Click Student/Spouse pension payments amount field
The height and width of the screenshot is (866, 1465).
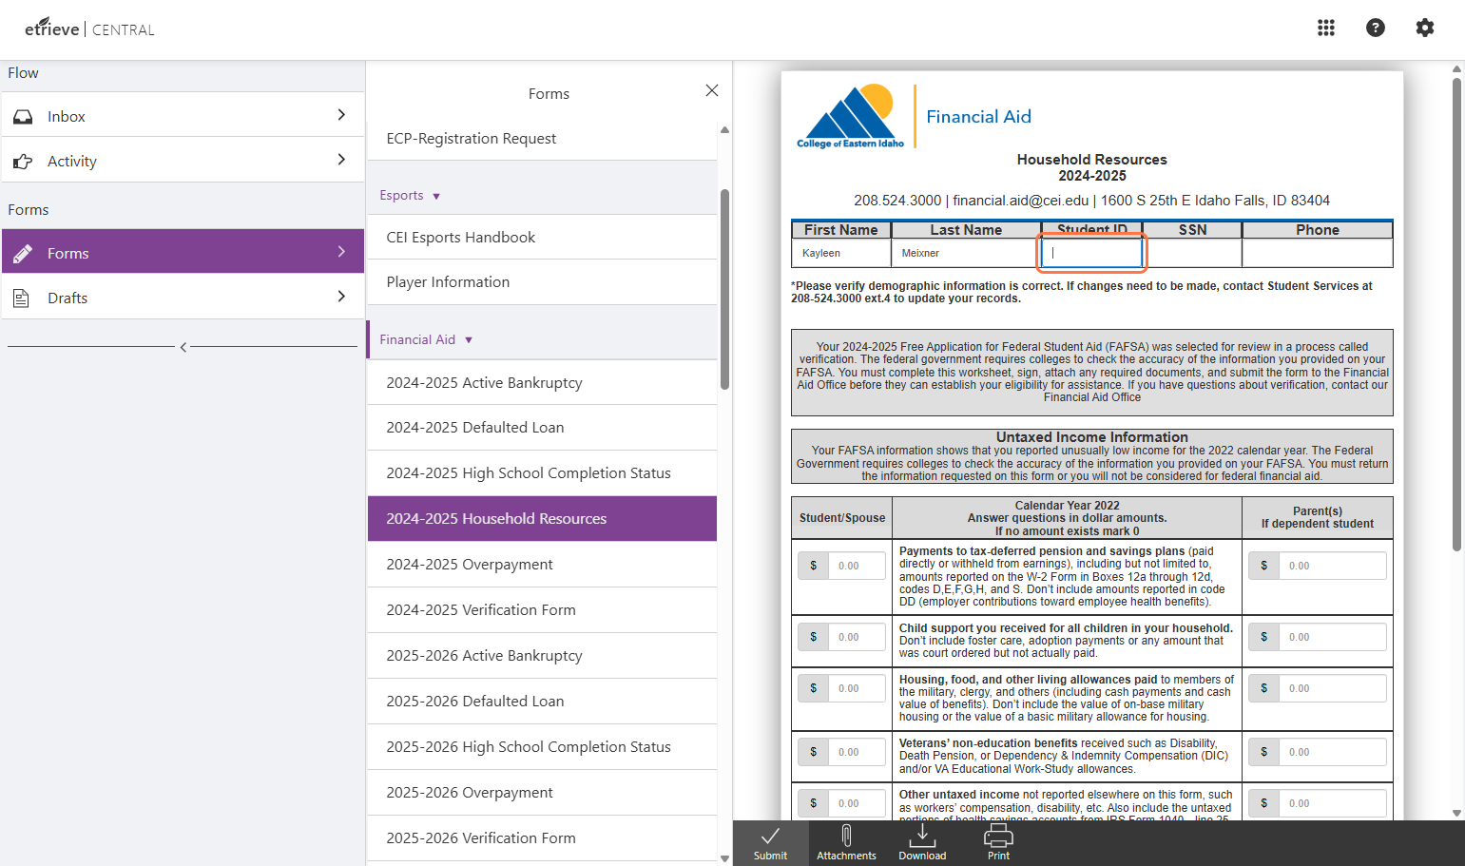tap(857, 566)
